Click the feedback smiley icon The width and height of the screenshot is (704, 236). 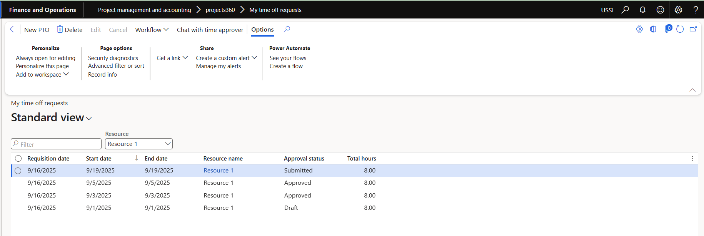[660, 10]
